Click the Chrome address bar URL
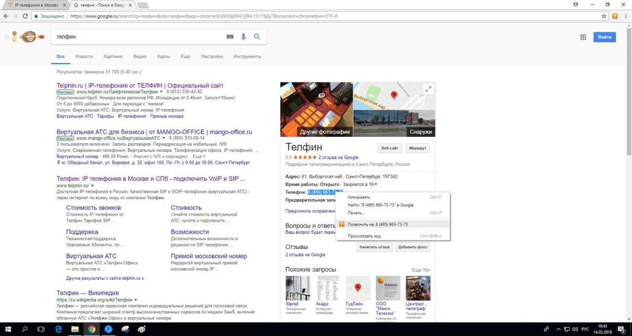 (x=204, y=16)
